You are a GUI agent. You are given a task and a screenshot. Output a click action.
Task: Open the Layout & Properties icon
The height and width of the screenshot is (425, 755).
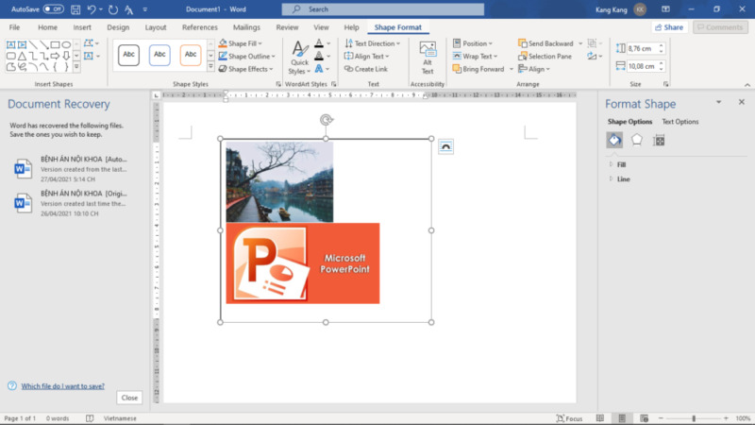(659, 140)
